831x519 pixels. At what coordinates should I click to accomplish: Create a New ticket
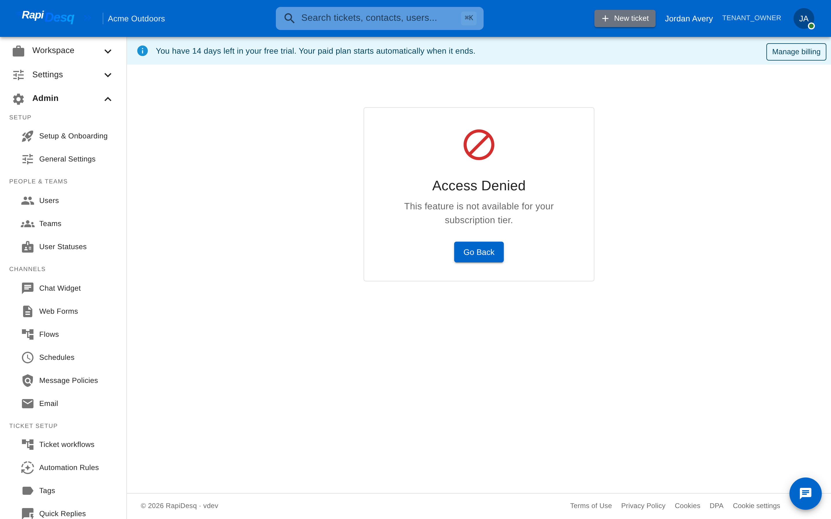coord(625,18)
